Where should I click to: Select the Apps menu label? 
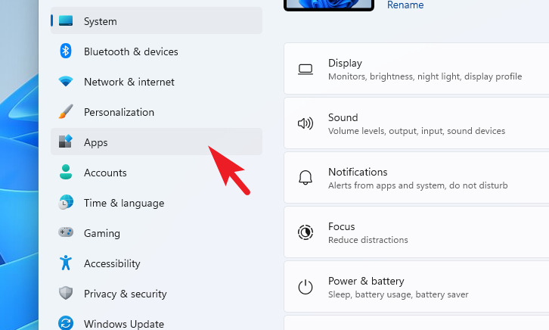(95, 142)
